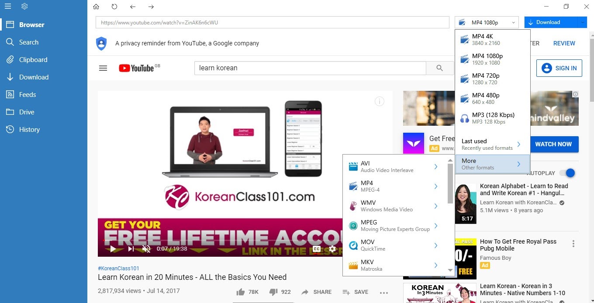Open the Download section in the sidebar
The height and width of the screenshot is (303, 594).
point(44,77)
